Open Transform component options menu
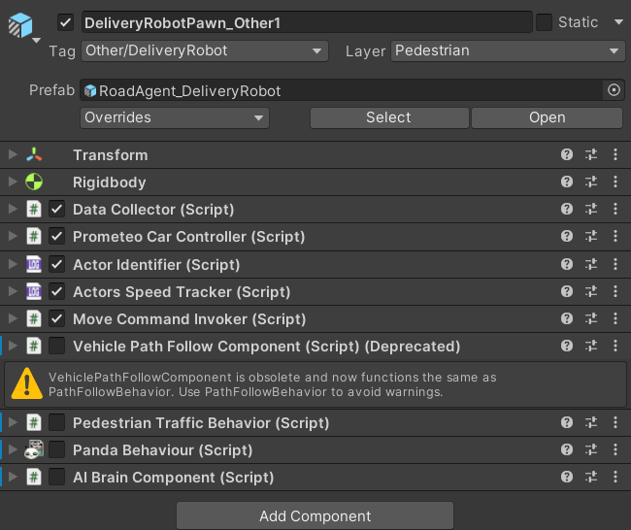This screenshot has height=530, width=631. (x=615, y=154)
